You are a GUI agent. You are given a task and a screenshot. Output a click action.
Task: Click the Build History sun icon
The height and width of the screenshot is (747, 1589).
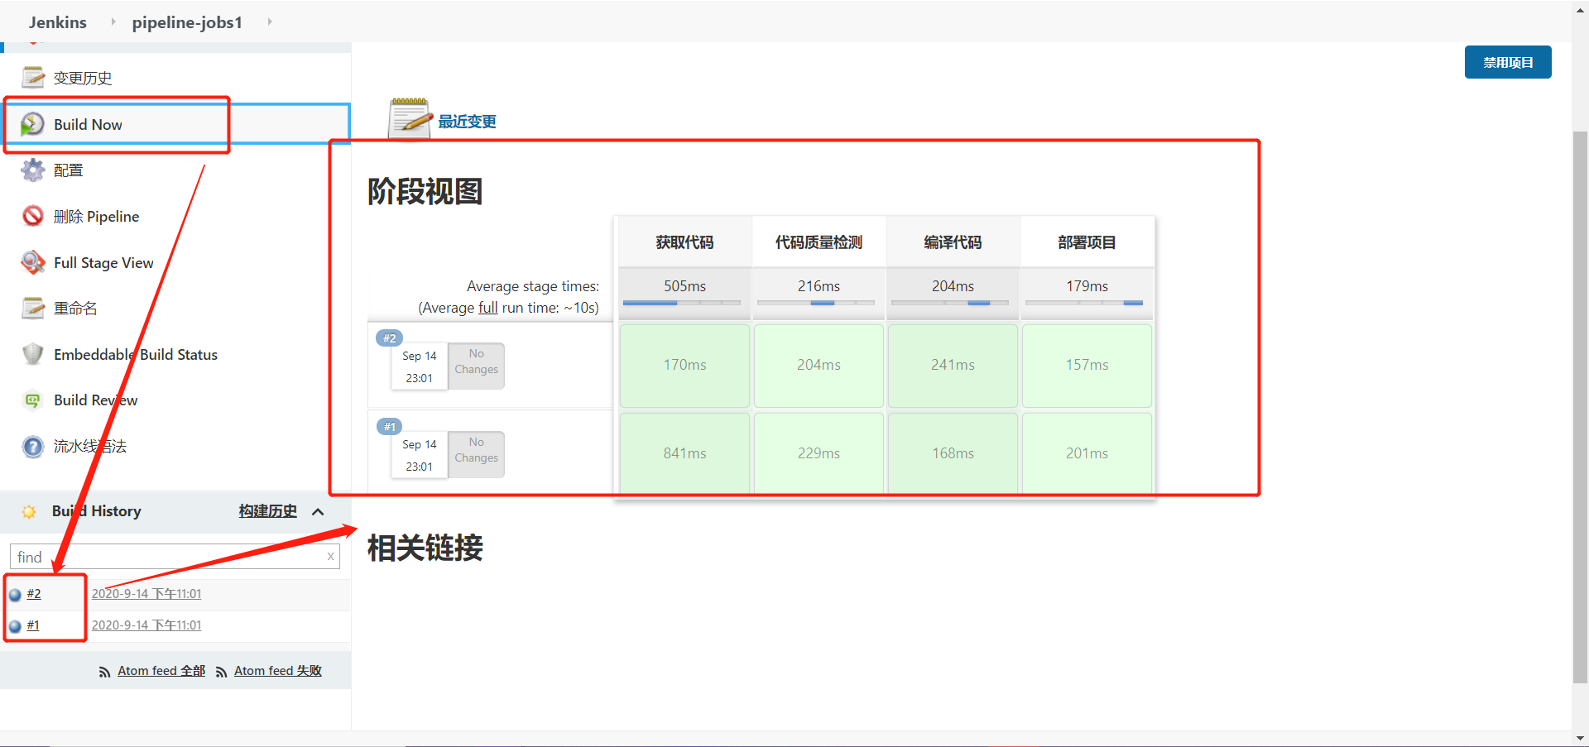point(29,511)
